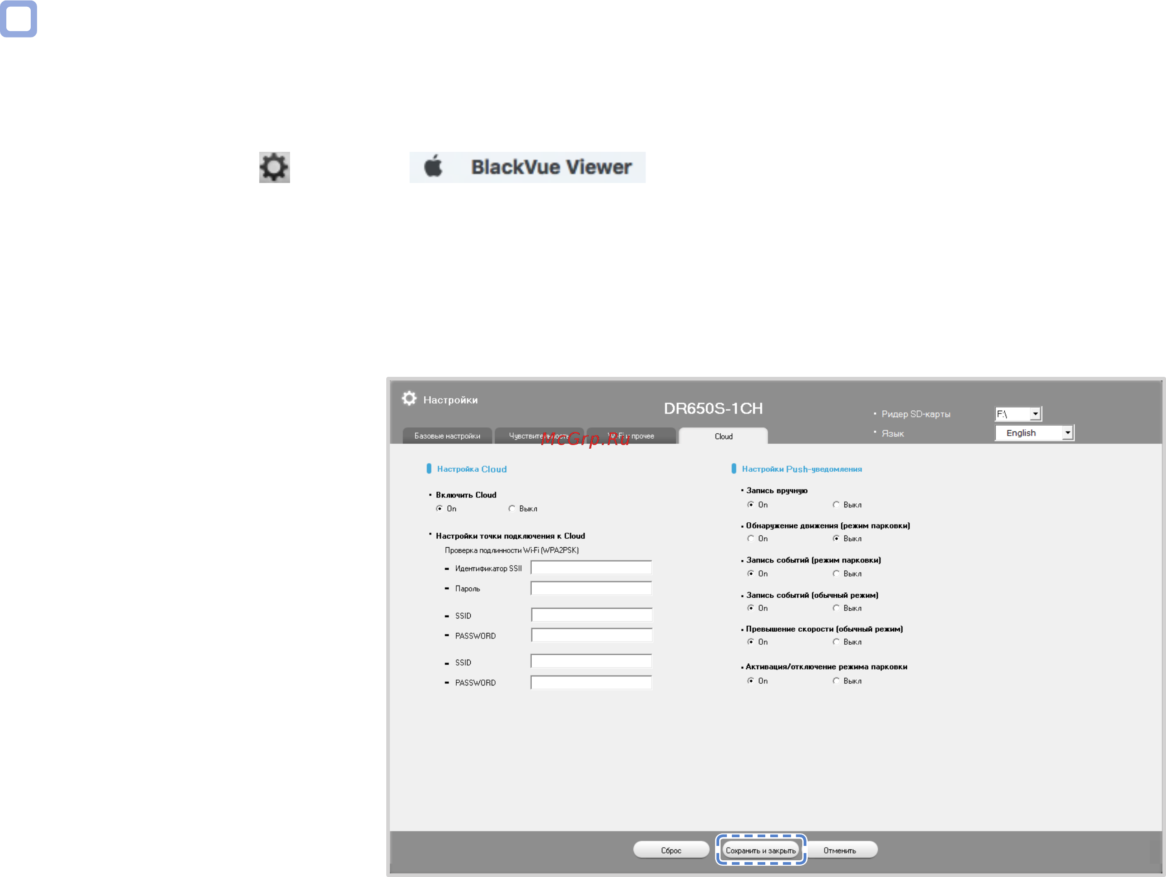
Task: Click the gear icon next to Настройки title
Action: click(409, 399)
